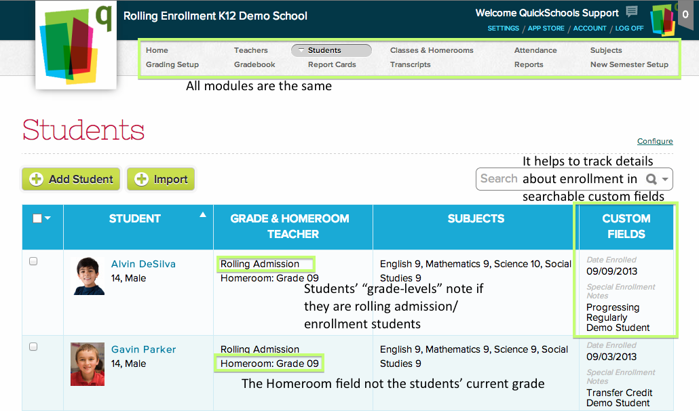This screenshot has width=699, height=411.
Task: Click Alvin DeSilva's photo thumbnail
Action: coord(89,276)
